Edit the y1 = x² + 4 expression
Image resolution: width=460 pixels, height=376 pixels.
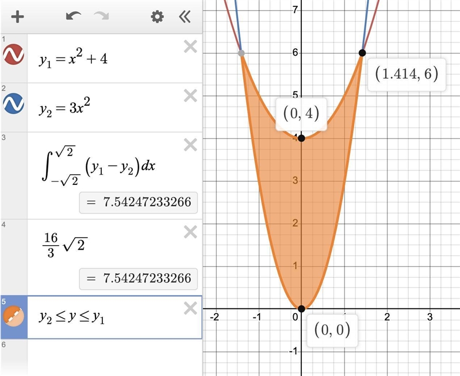pyautogui.click(x=74, y=59)
